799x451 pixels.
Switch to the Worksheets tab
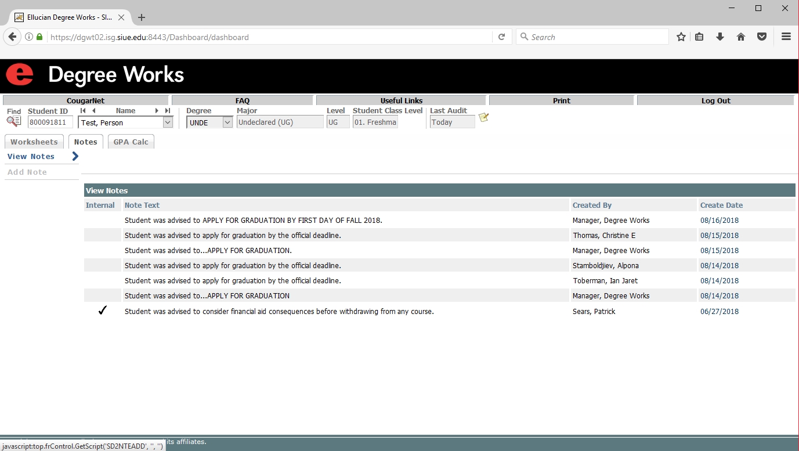tap(34, 142)
